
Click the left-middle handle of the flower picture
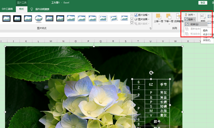tap(5, 112)
